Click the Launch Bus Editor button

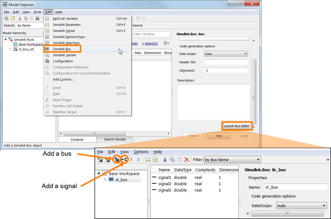click(237, 126)
